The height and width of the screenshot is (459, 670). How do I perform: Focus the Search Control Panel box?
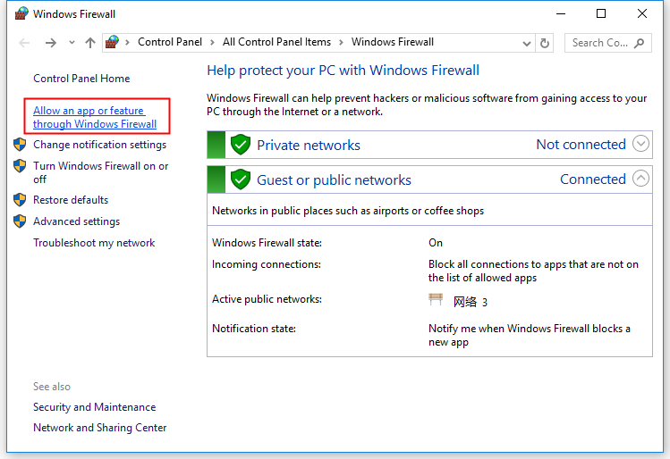click(607, 43)
